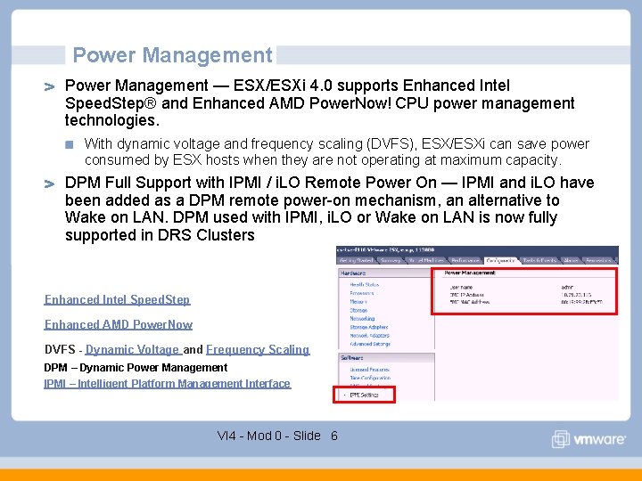
Task: Click the 'VI4 - Mod 0 - Slide 6' footer
Action: [x=277, y=436]
